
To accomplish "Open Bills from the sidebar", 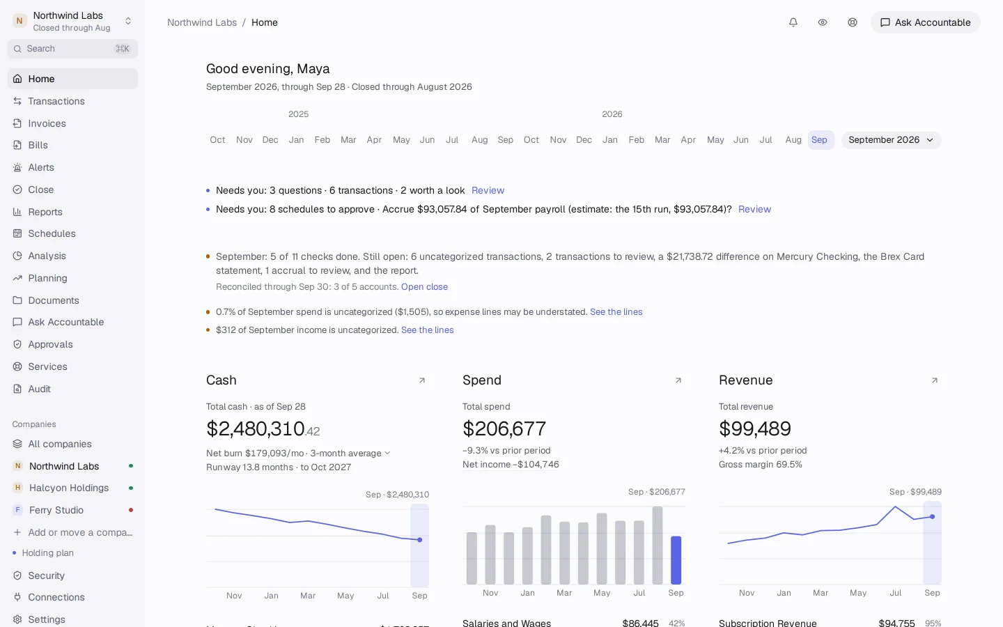I will coord(72,145).
